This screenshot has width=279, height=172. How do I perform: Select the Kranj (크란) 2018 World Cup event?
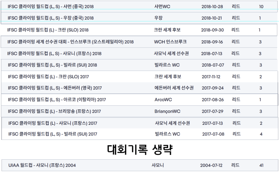[x=48, y=30]
